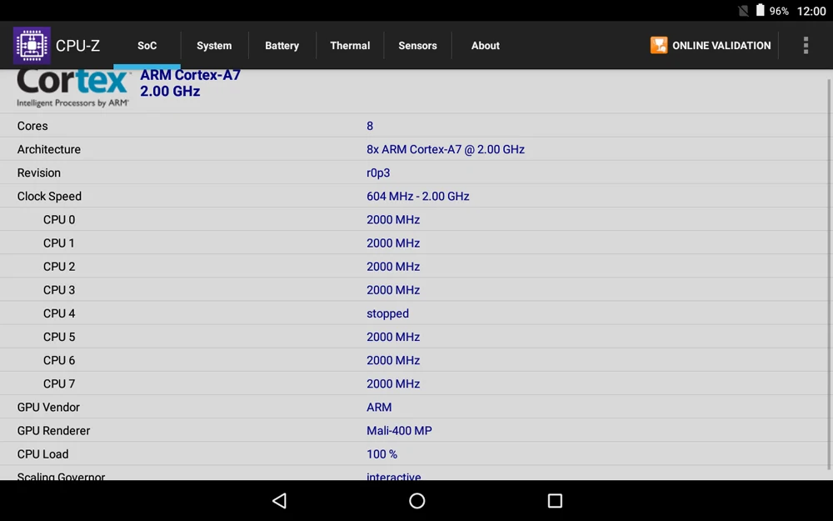Select the CPU 4 label
The height and width of the screenshot is (521, 833).
pyautogui.click(x=59, y=313)
